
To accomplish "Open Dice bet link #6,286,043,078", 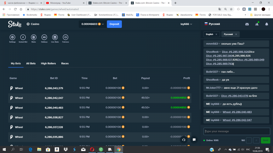I will [x=234, y=96].
